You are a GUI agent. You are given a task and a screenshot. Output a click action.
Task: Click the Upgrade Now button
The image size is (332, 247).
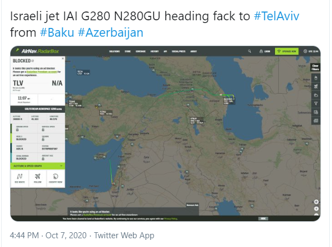tap(287, 51)
